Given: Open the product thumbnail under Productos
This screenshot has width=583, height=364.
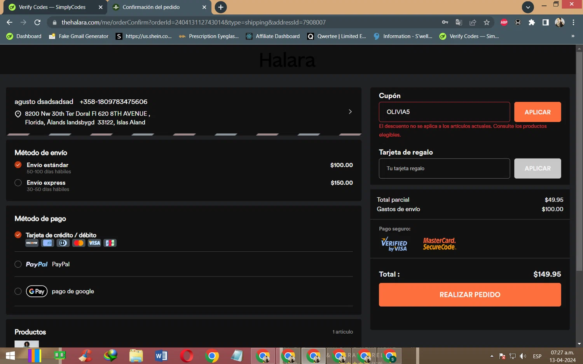Looking at the screenshot, I should tap(26, 344).
